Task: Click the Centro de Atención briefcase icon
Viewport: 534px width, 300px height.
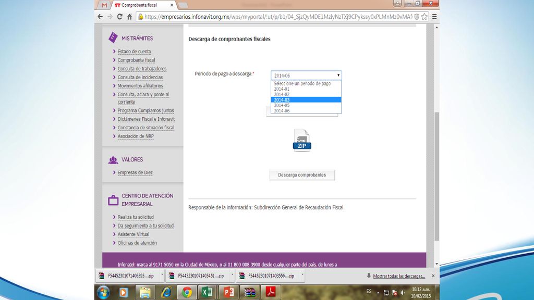Action: click(113, 200)
